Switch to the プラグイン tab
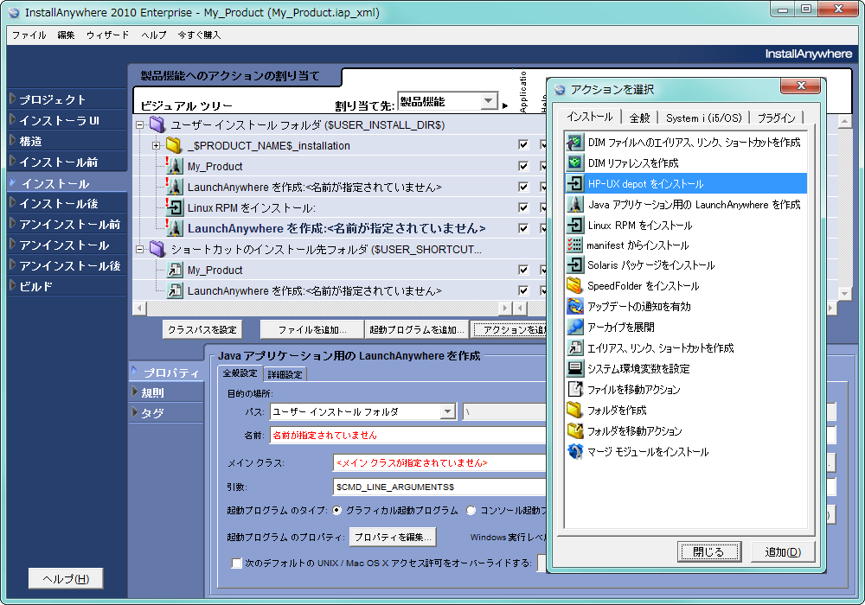This screenshot has width=865, height=605. click(x=776, y=118)
